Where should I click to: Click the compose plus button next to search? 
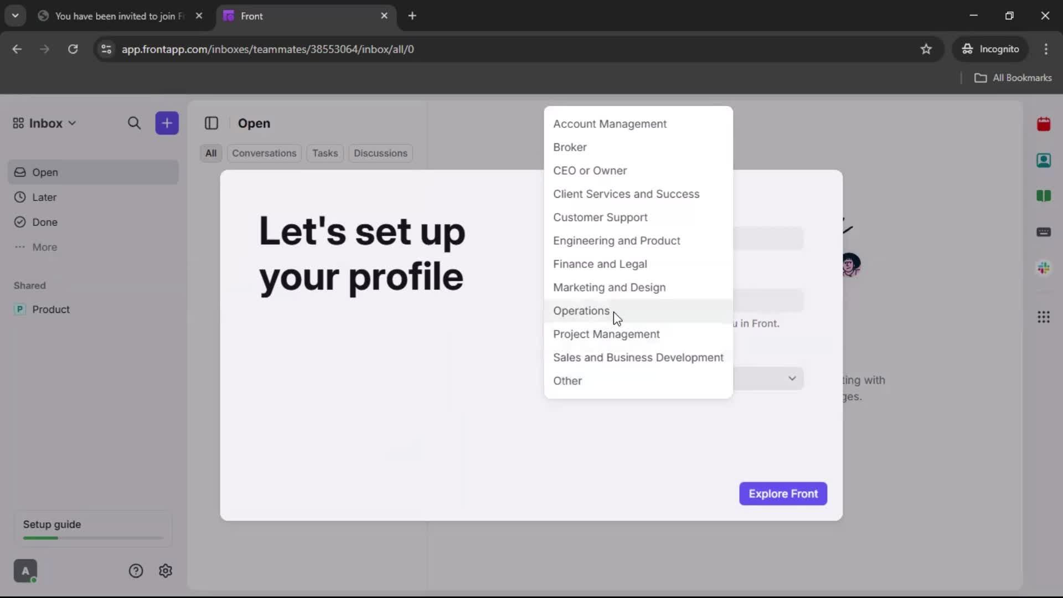click(x=167, y=123)
